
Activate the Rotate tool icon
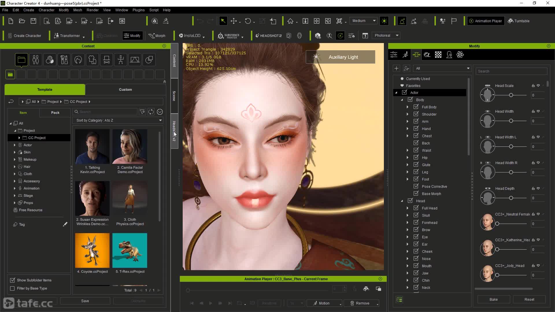[248, 21]
